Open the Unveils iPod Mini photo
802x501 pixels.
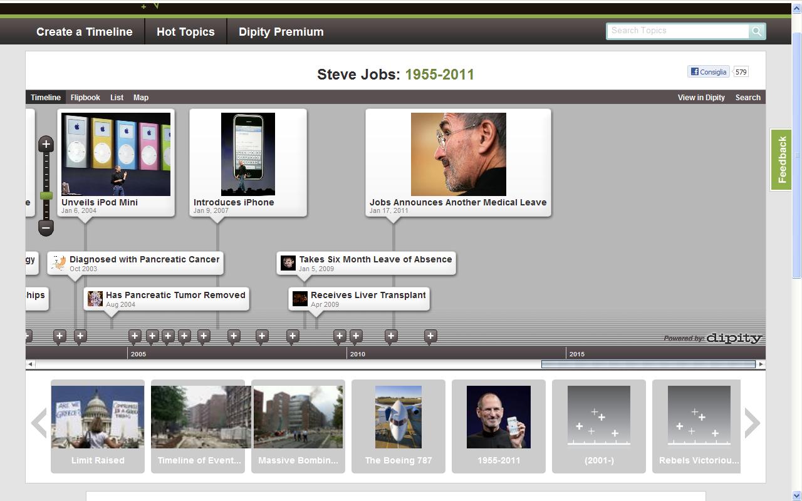(x=116, y=154)
